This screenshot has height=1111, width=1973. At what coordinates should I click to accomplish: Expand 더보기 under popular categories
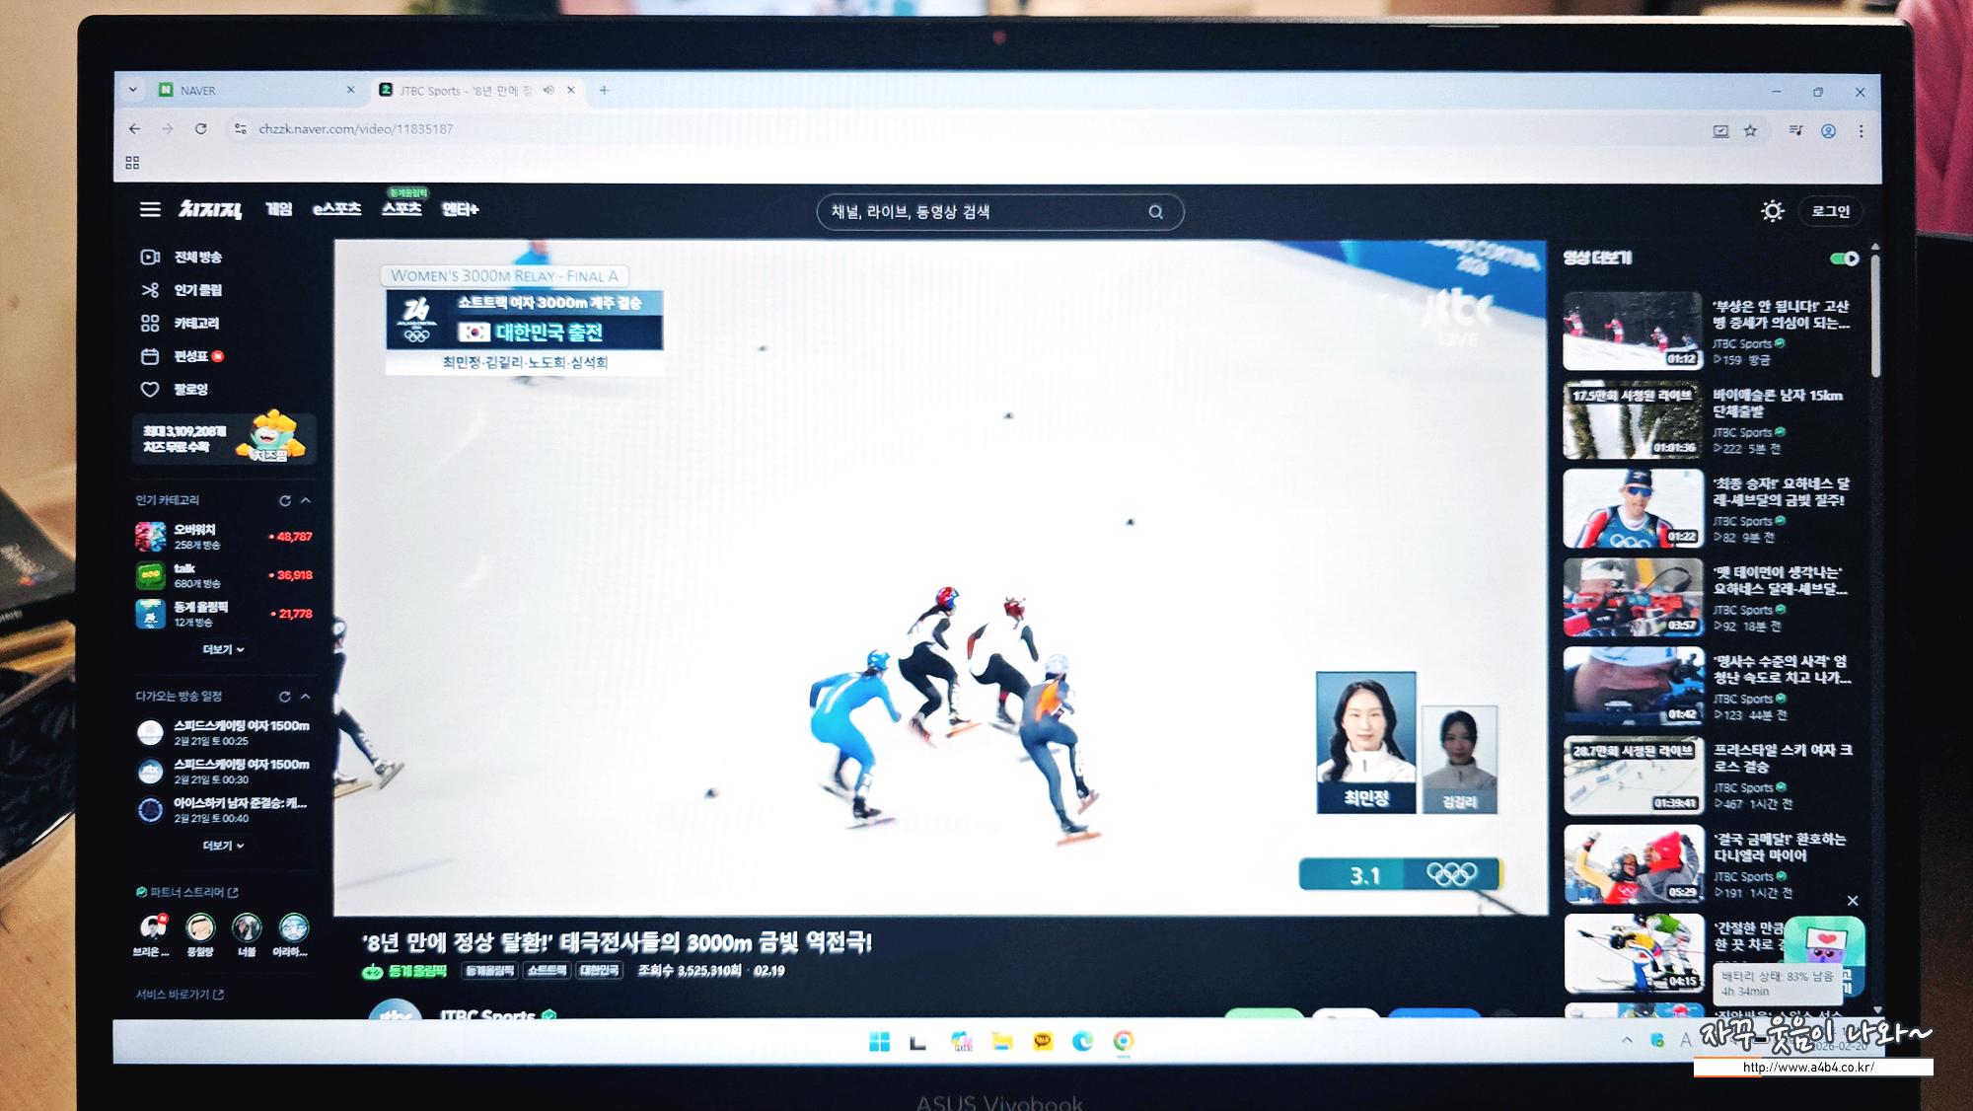223,649
